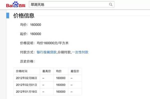Click the 均价 table column header
Image resolution: width=150 pixels, height=99 pixels.
59,71
